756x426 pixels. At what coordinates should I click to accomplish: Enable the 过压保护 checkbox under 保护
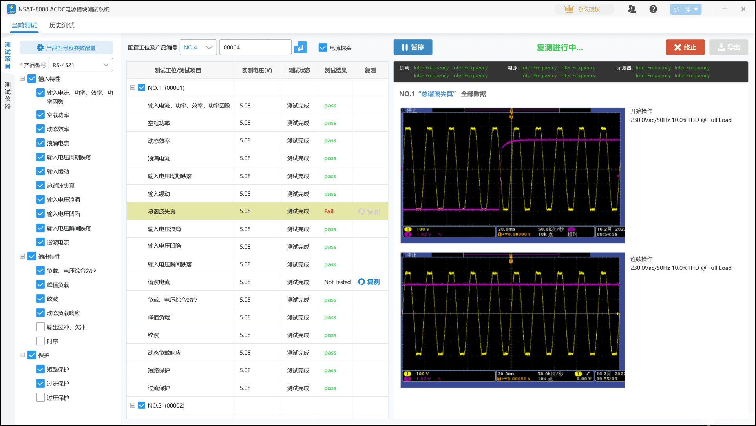[40, 397]
